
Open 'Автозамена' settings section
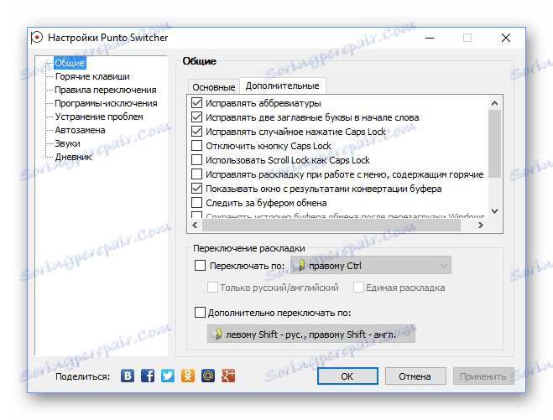pyautogui.click(x=80, y=130)
